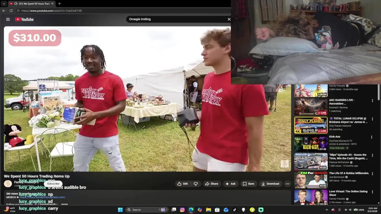Open a new browser tab
This screenshot has width=381, height=214.
pos(60,4)
